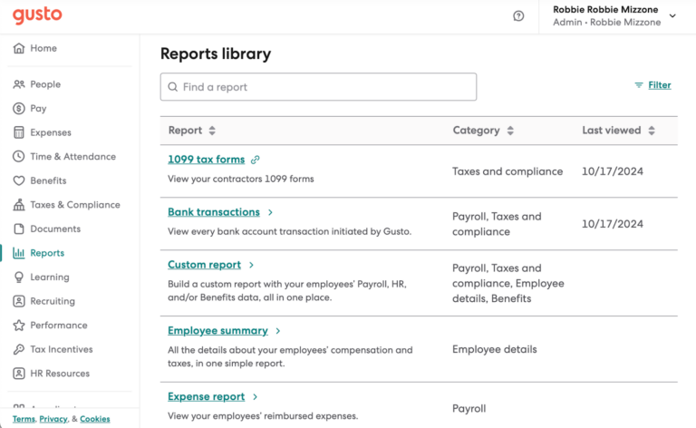The image size is (696, 428).
Task: Open the help question mark icon
Action: click(518, 16)
